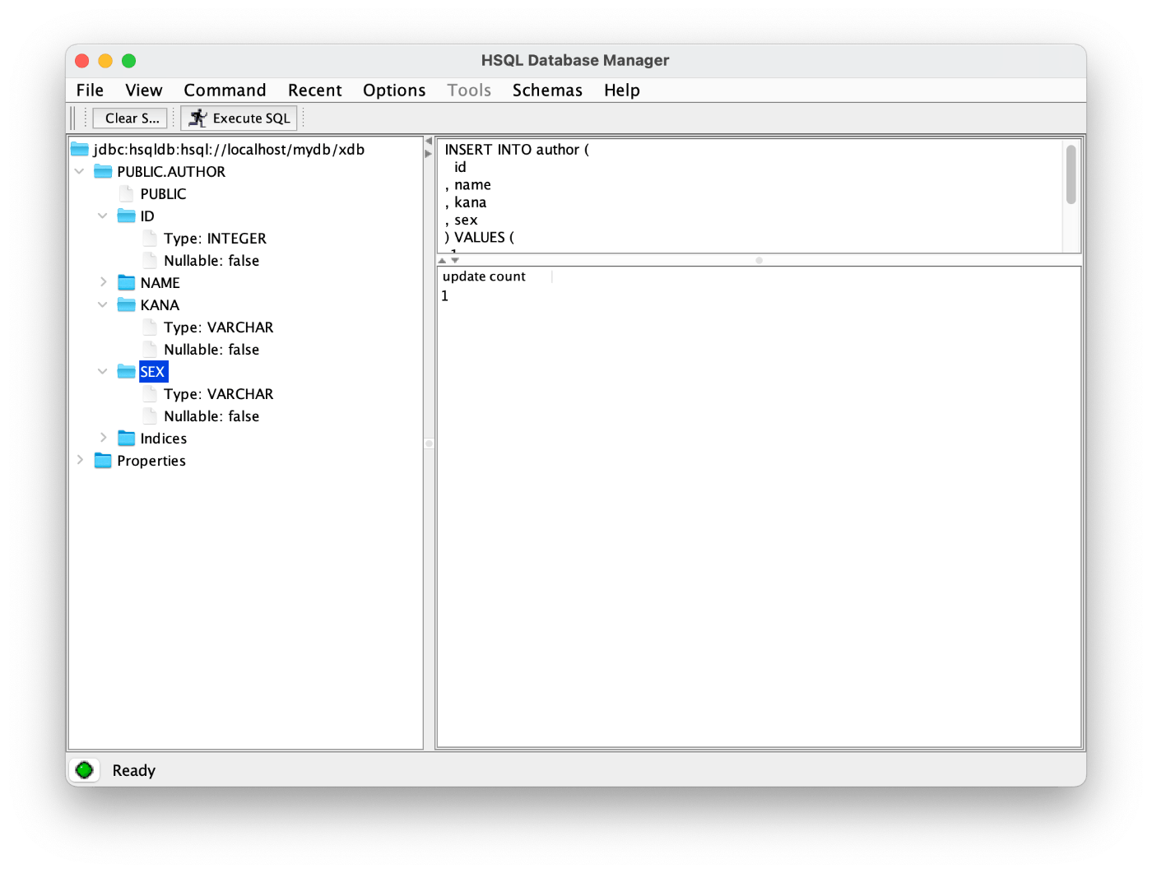Open the Recent menu
Viewport: 1152px width, 873px height.
point(314,91)
